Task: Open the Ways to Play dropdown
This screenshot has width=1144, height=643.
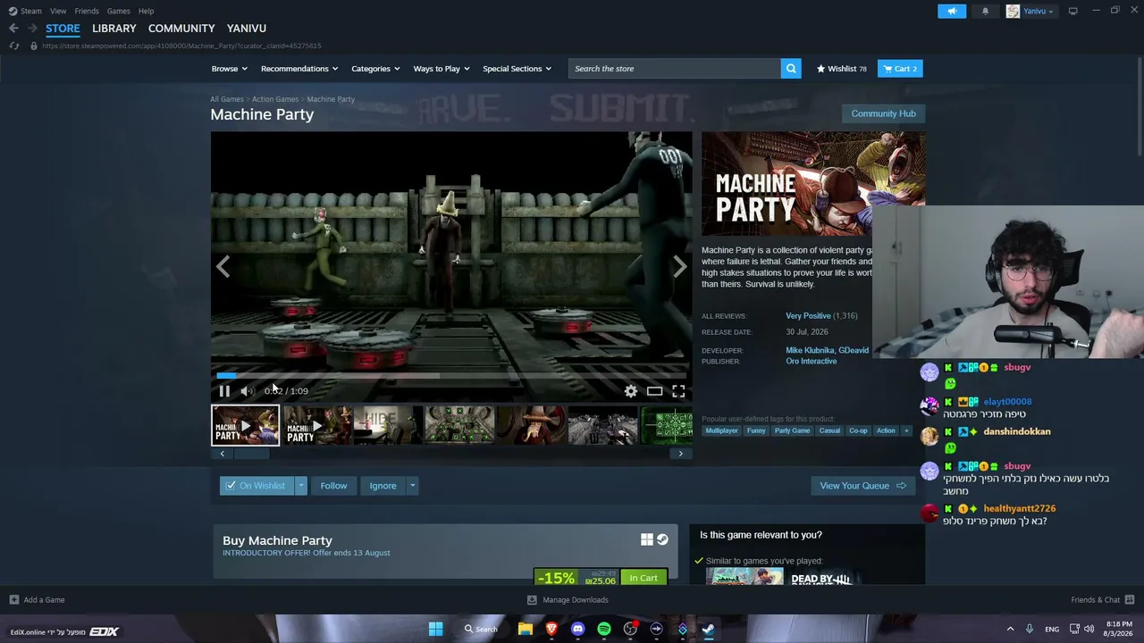Action: coord(442,69)
